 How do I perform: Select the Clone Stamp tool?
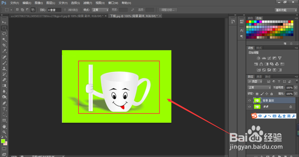tap(4, 69)
